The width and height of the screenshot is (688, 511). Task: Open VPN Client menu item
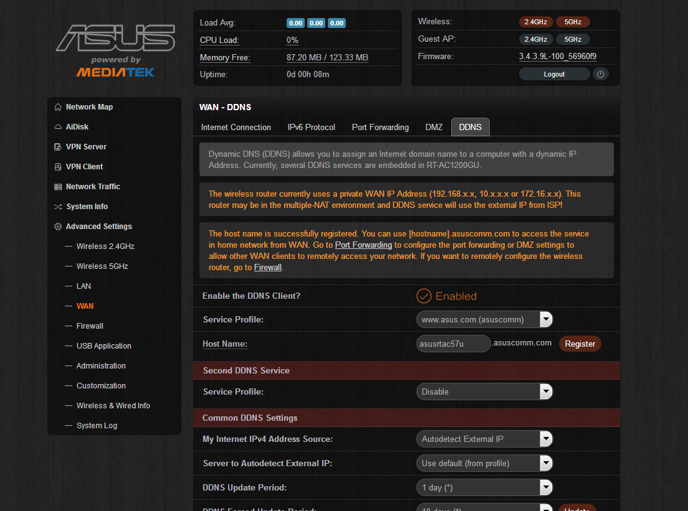point(84,167)
